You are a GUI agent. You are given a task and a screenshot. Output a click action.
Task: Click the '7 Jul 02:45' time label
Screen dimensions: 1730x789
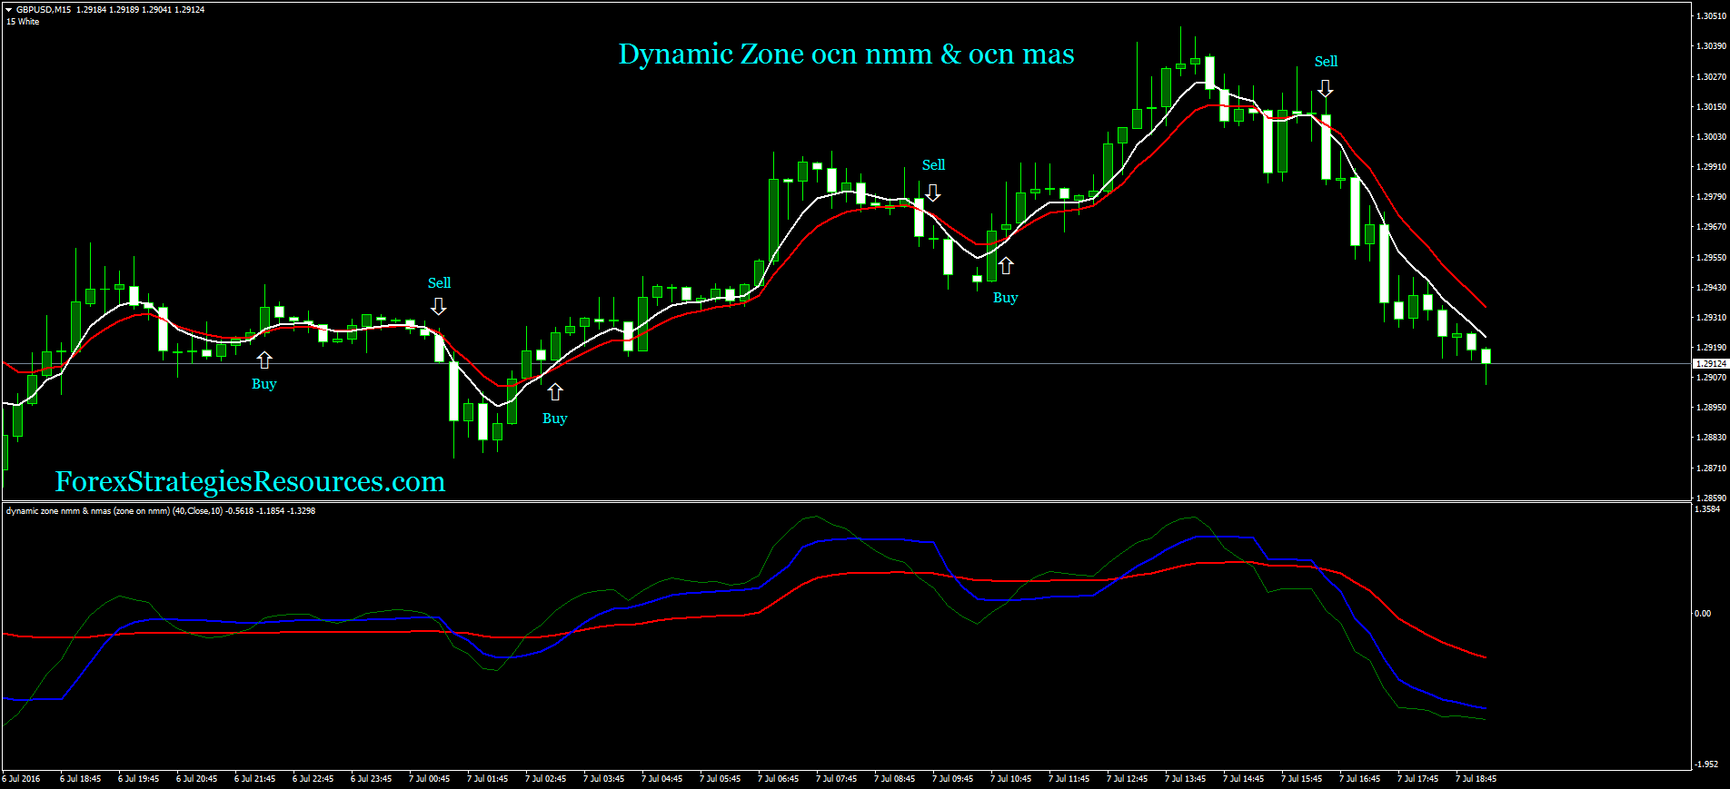[545, 778]
